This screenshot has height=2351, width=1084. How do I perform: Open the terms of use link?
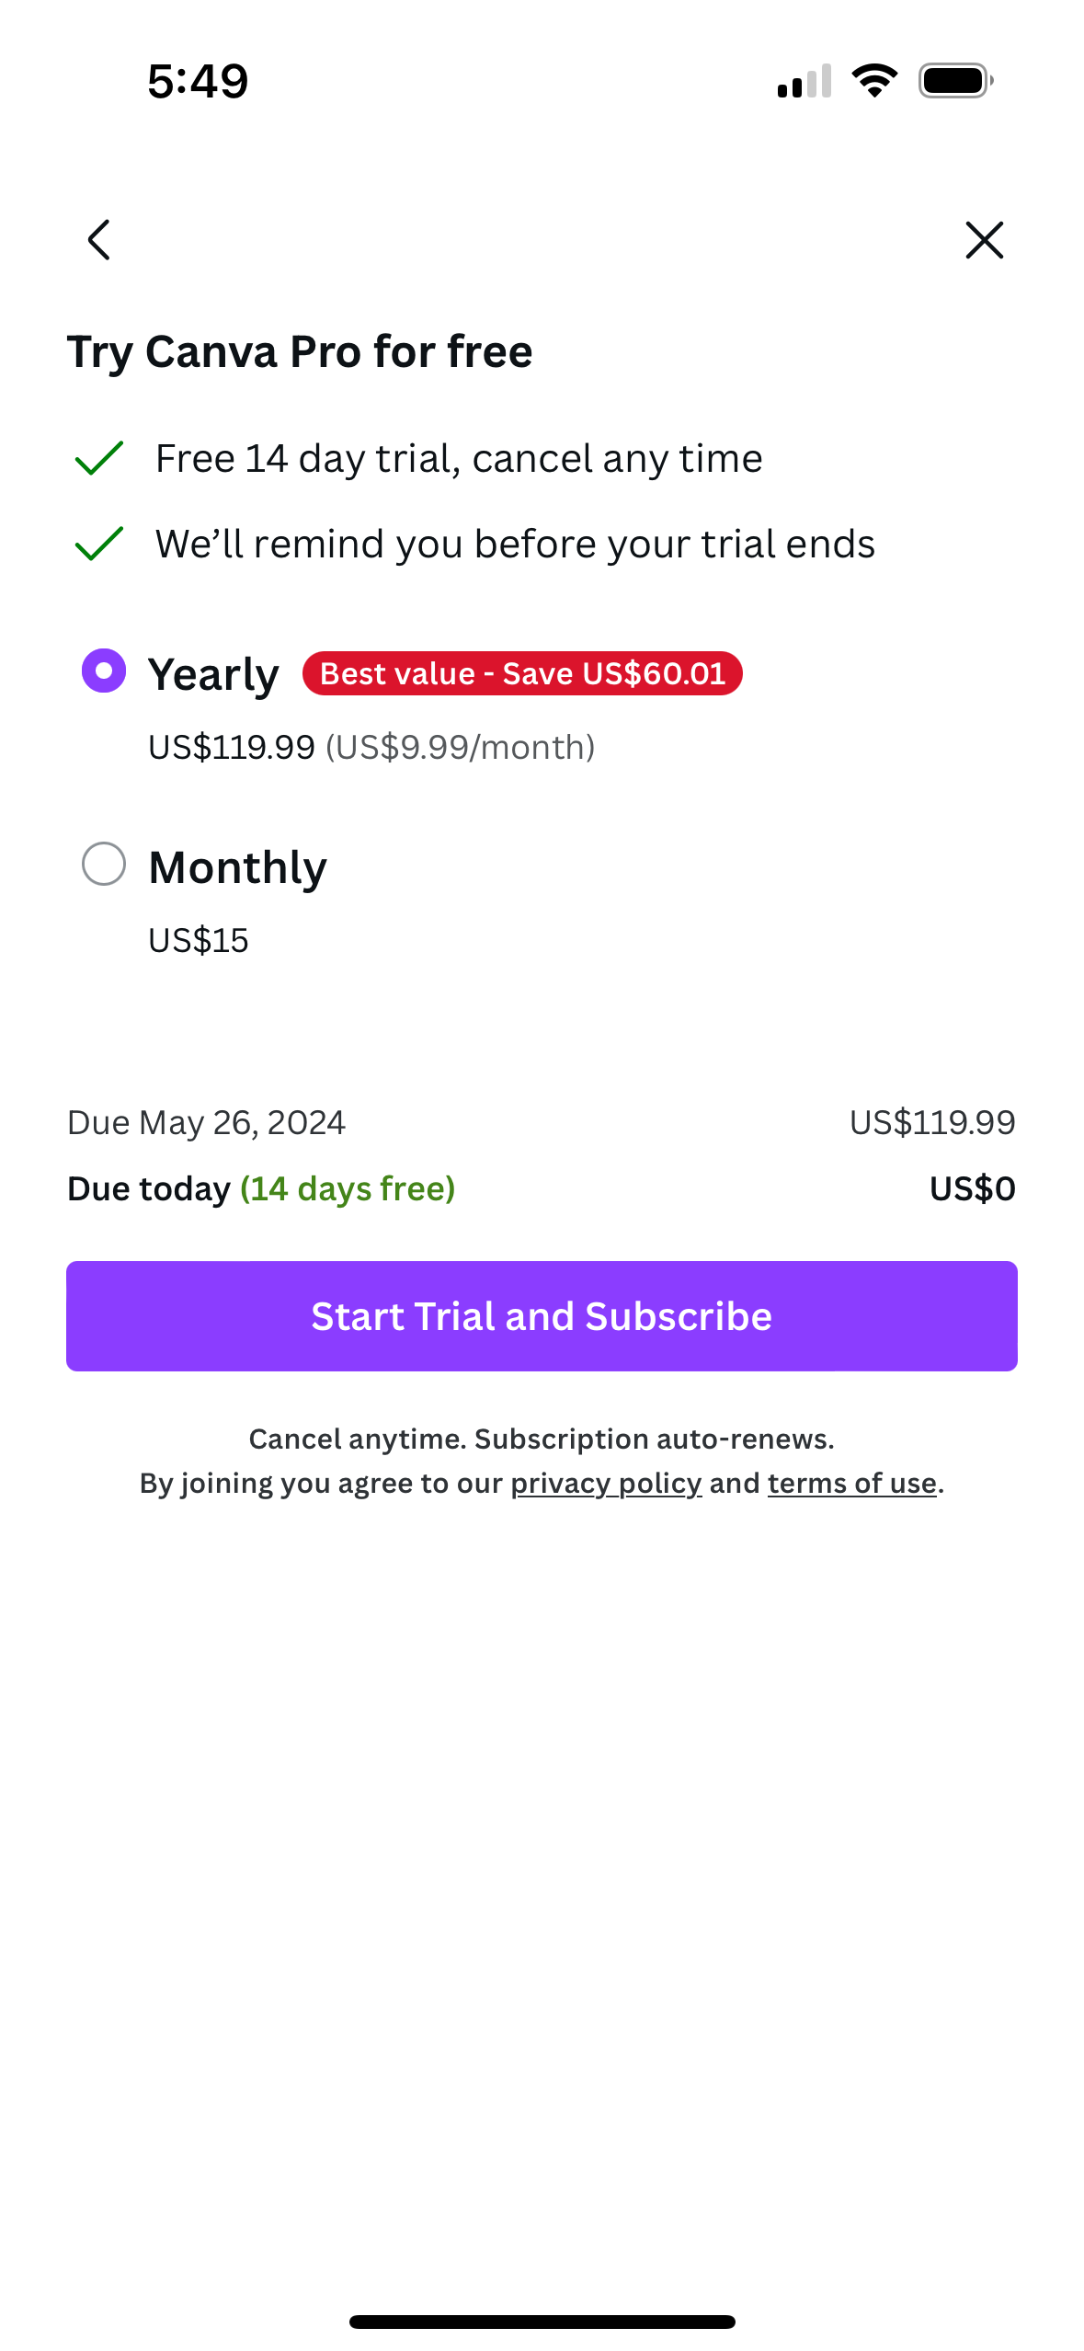point(851,1483)
